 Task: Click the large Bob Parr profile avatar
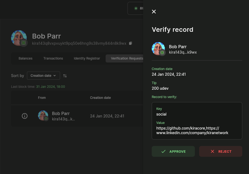pyautogui.click(x=19, y=38)
